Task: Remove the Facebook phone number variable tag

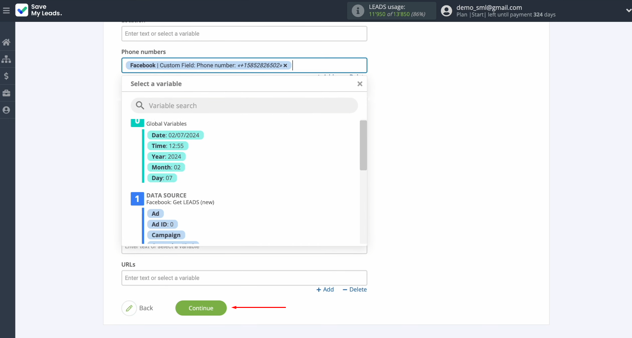Action: coord(285,66)
